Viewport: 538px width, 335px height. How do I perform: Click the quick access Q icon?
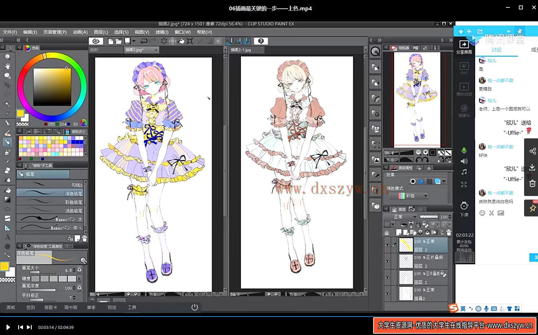pyautogui.click(x=375, y=52)
